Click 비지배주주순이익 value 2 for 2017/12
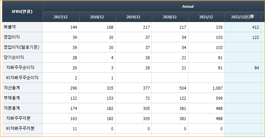Viewport: 265px width, 137px height. [76, 78]
